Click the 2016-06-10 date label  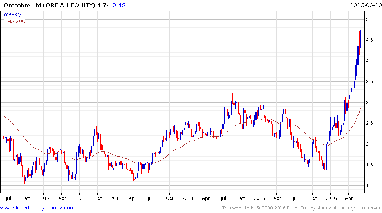366,5
